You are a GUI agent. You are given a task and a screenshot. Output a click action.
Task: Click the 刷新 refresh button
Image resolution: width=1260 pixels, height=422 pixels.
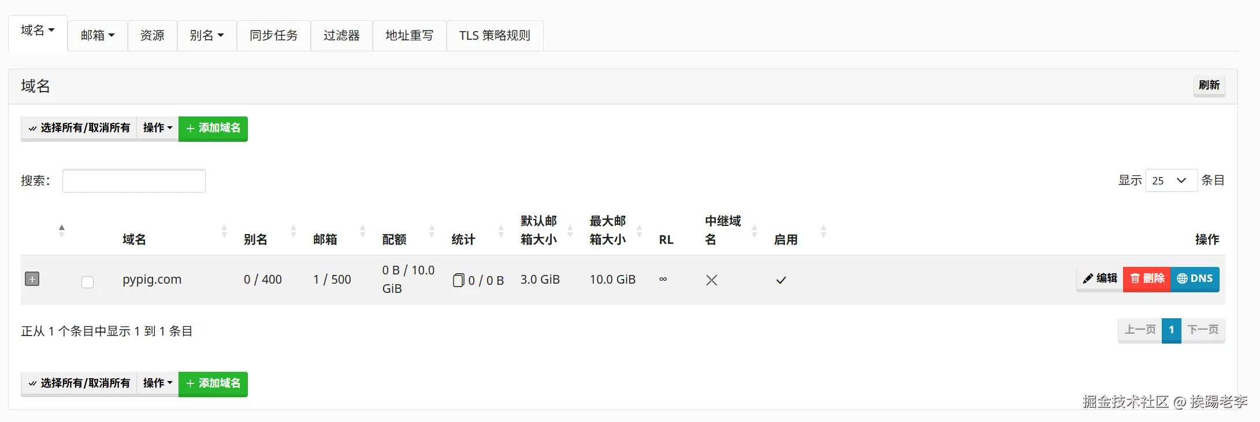[1209, 85]
